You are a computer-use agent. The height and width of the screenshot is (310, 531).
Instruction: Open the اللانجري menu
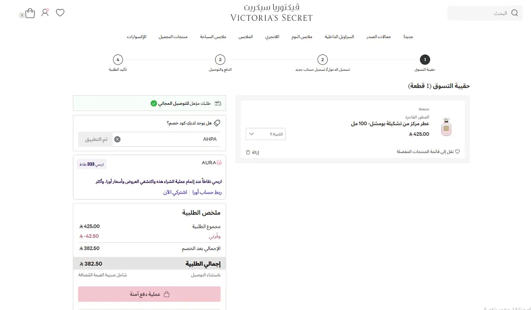272,36
